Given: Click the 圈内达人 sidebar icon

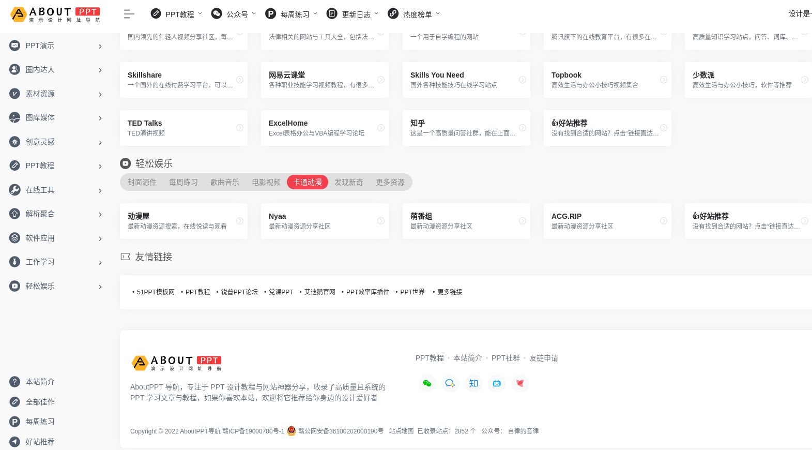Looking at the screenshot, I should click(x=15, y=69).
